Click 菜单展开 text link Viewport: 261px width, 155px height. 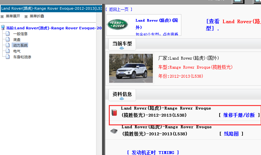(x=13, y=16)
